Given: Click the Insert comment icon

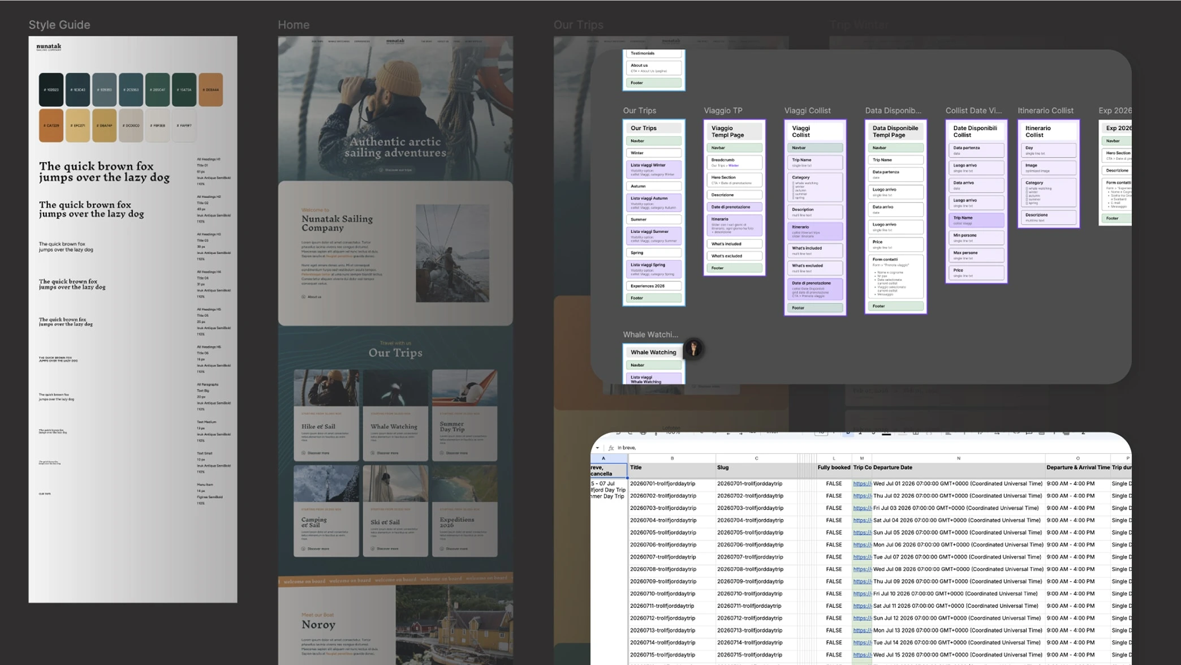Looking at the screenshot, I should click(1029, 432).
